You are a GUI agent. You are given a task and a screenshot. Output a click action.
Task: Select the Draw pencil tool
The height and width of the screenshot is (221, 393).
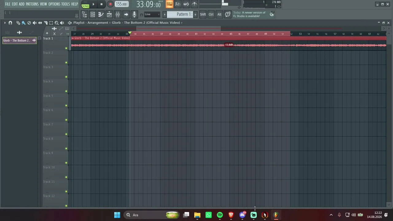click(x=18, y=23)
